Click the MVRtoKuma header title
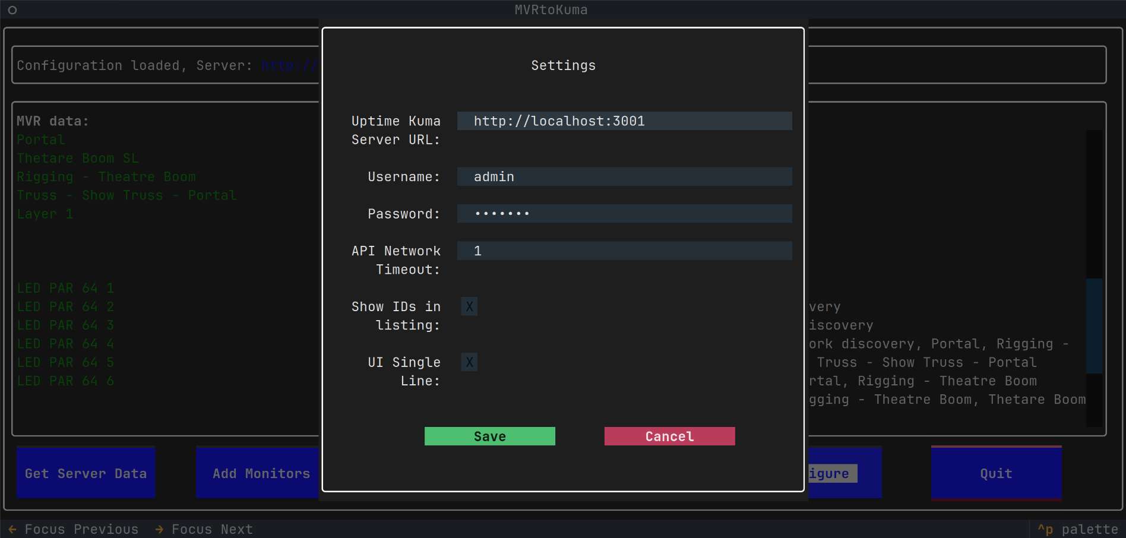Screen dimensions: 1126x538 (x=551, y=10)
